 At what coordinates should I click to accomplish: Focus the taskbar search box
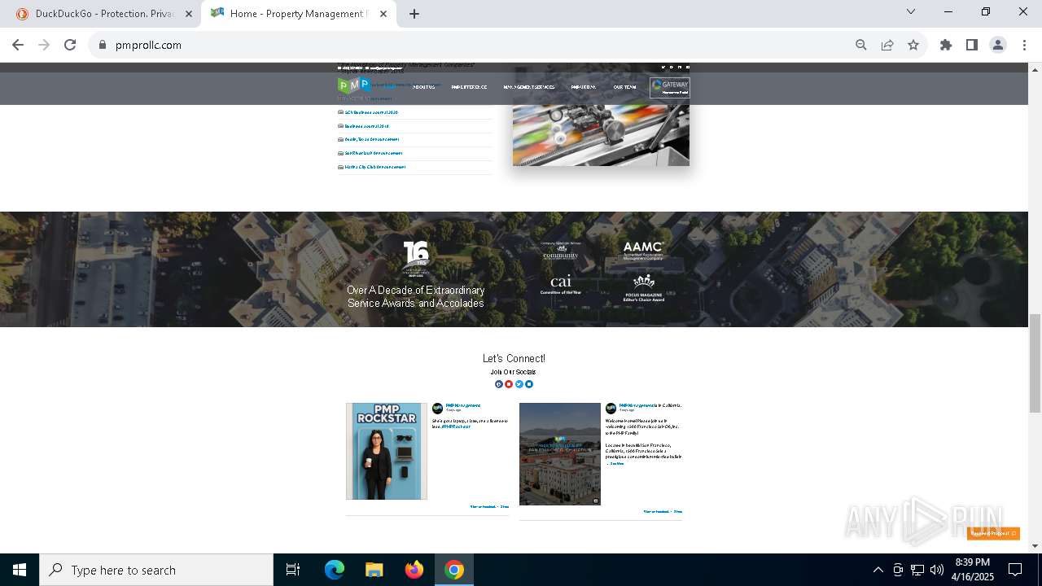click(156, 570)
